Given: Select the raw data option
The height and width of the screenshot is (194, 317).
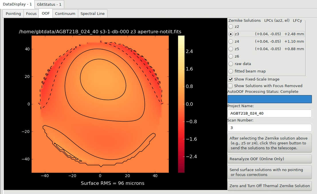Looking at the screenshot, I should (x=231, y=64).
